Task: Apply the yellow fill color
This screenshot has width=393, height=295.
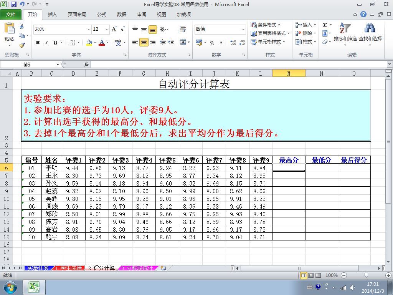Action: tap(89, 42)
